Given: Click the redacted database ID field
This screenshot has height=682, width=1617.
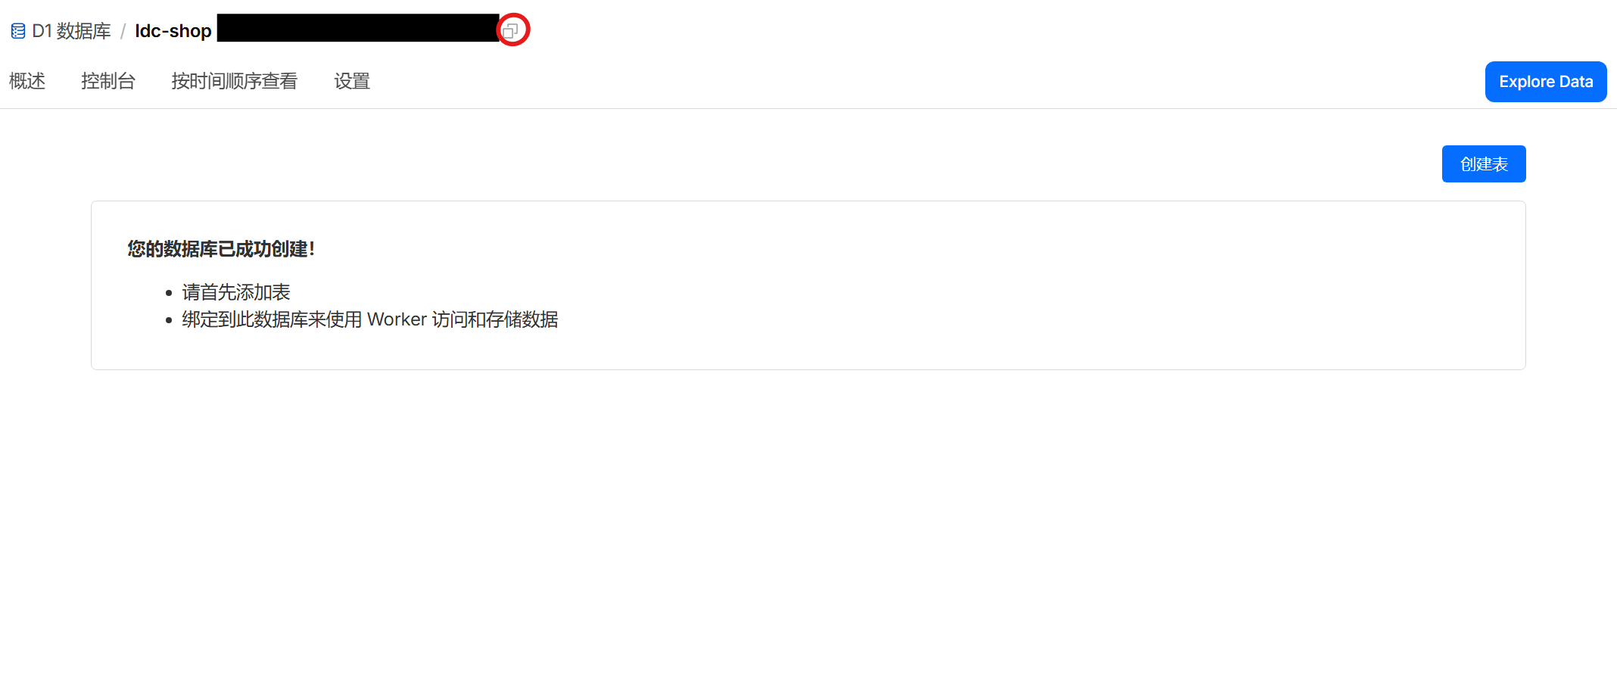Looking at the screenshot, I should 358,28.
